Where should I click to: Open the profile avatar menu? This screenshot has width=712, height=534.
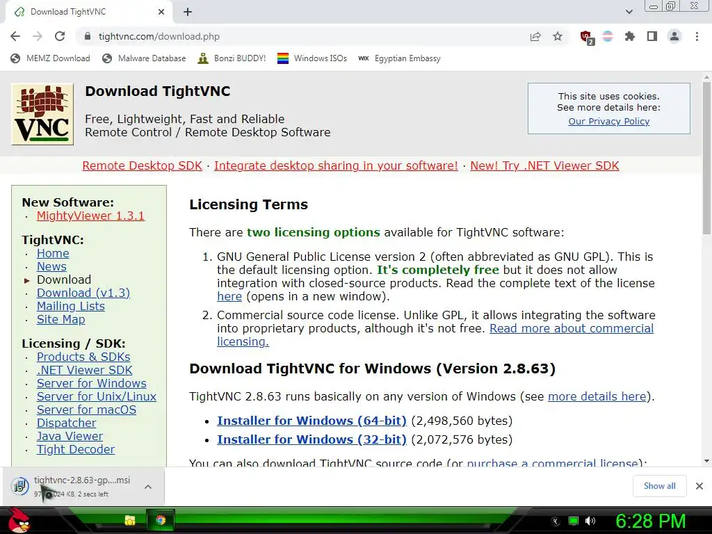(674, 36)
